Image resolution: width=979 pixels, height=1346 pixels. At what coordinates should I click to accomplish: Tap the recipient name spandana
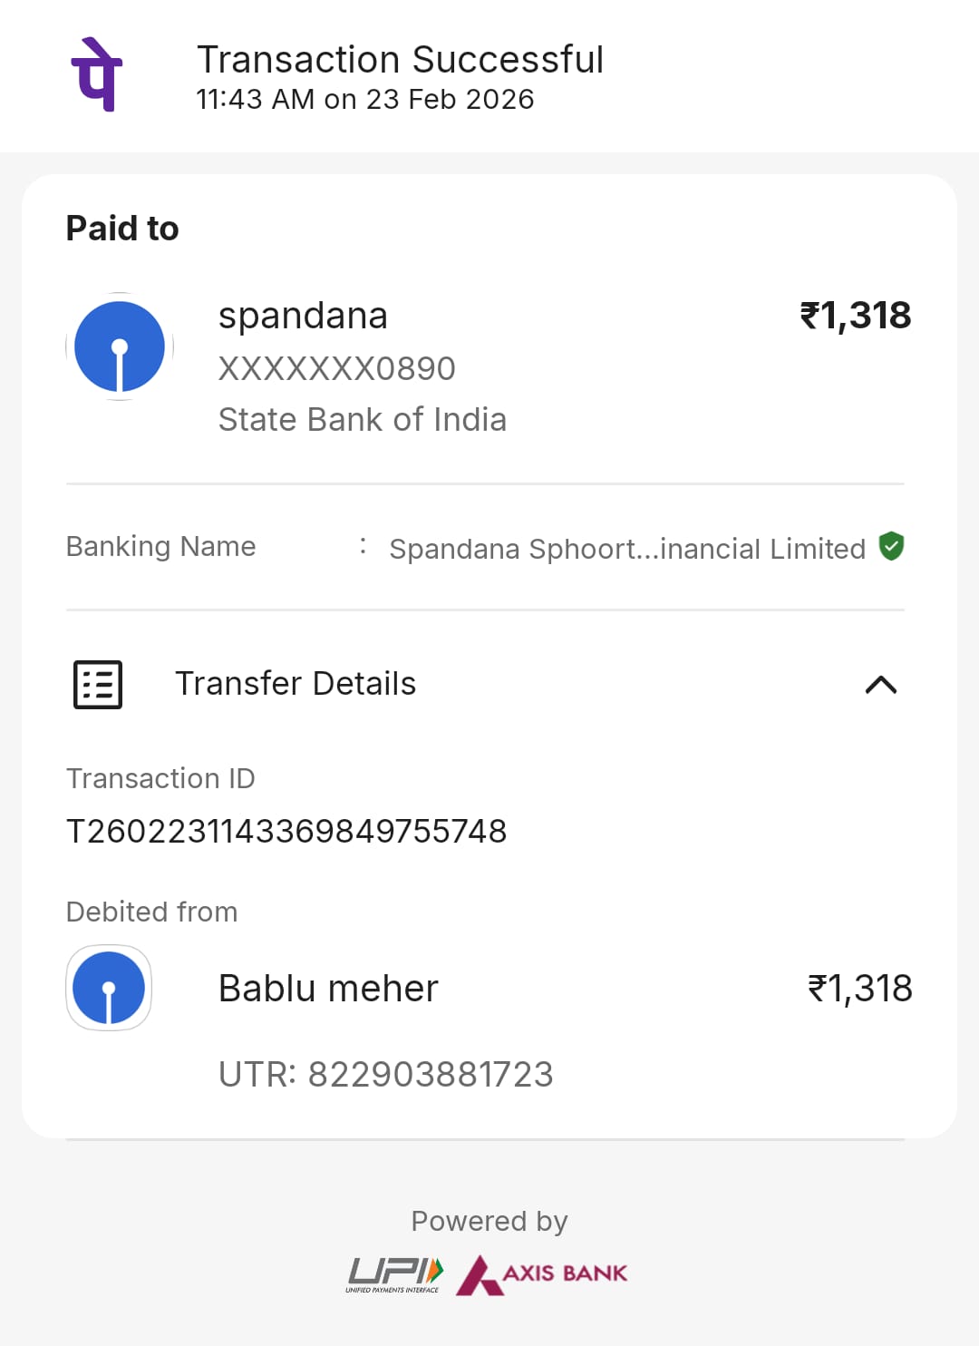[303, 316]
